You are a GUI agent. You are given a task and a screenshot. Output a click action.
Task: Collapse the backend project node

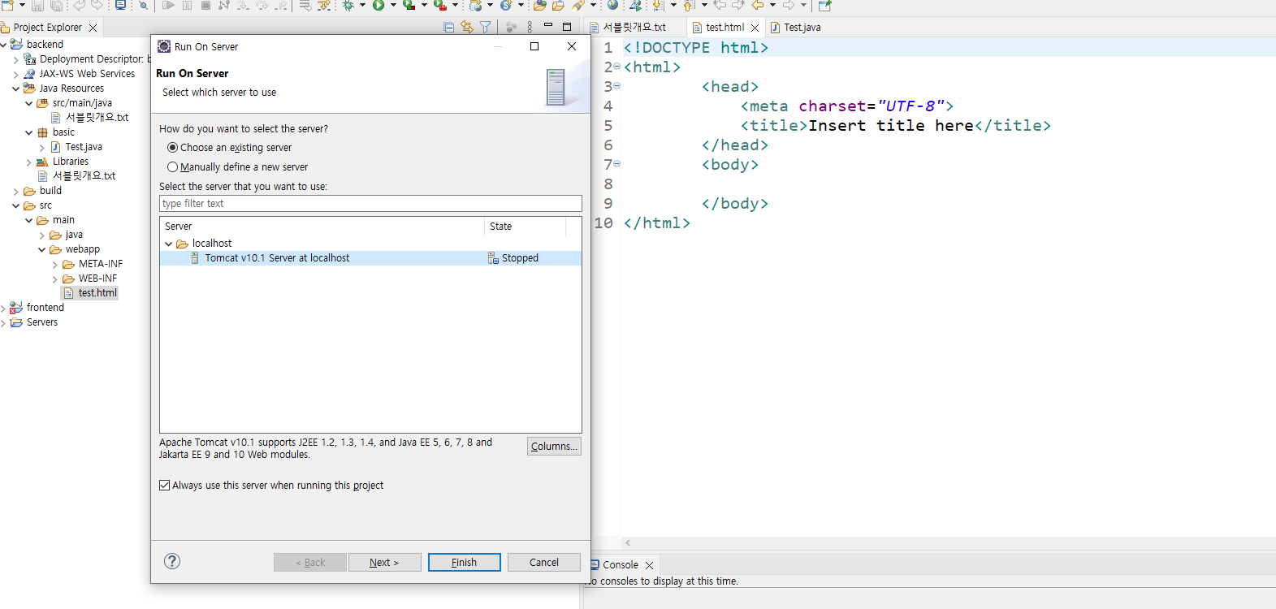(3, 45)
